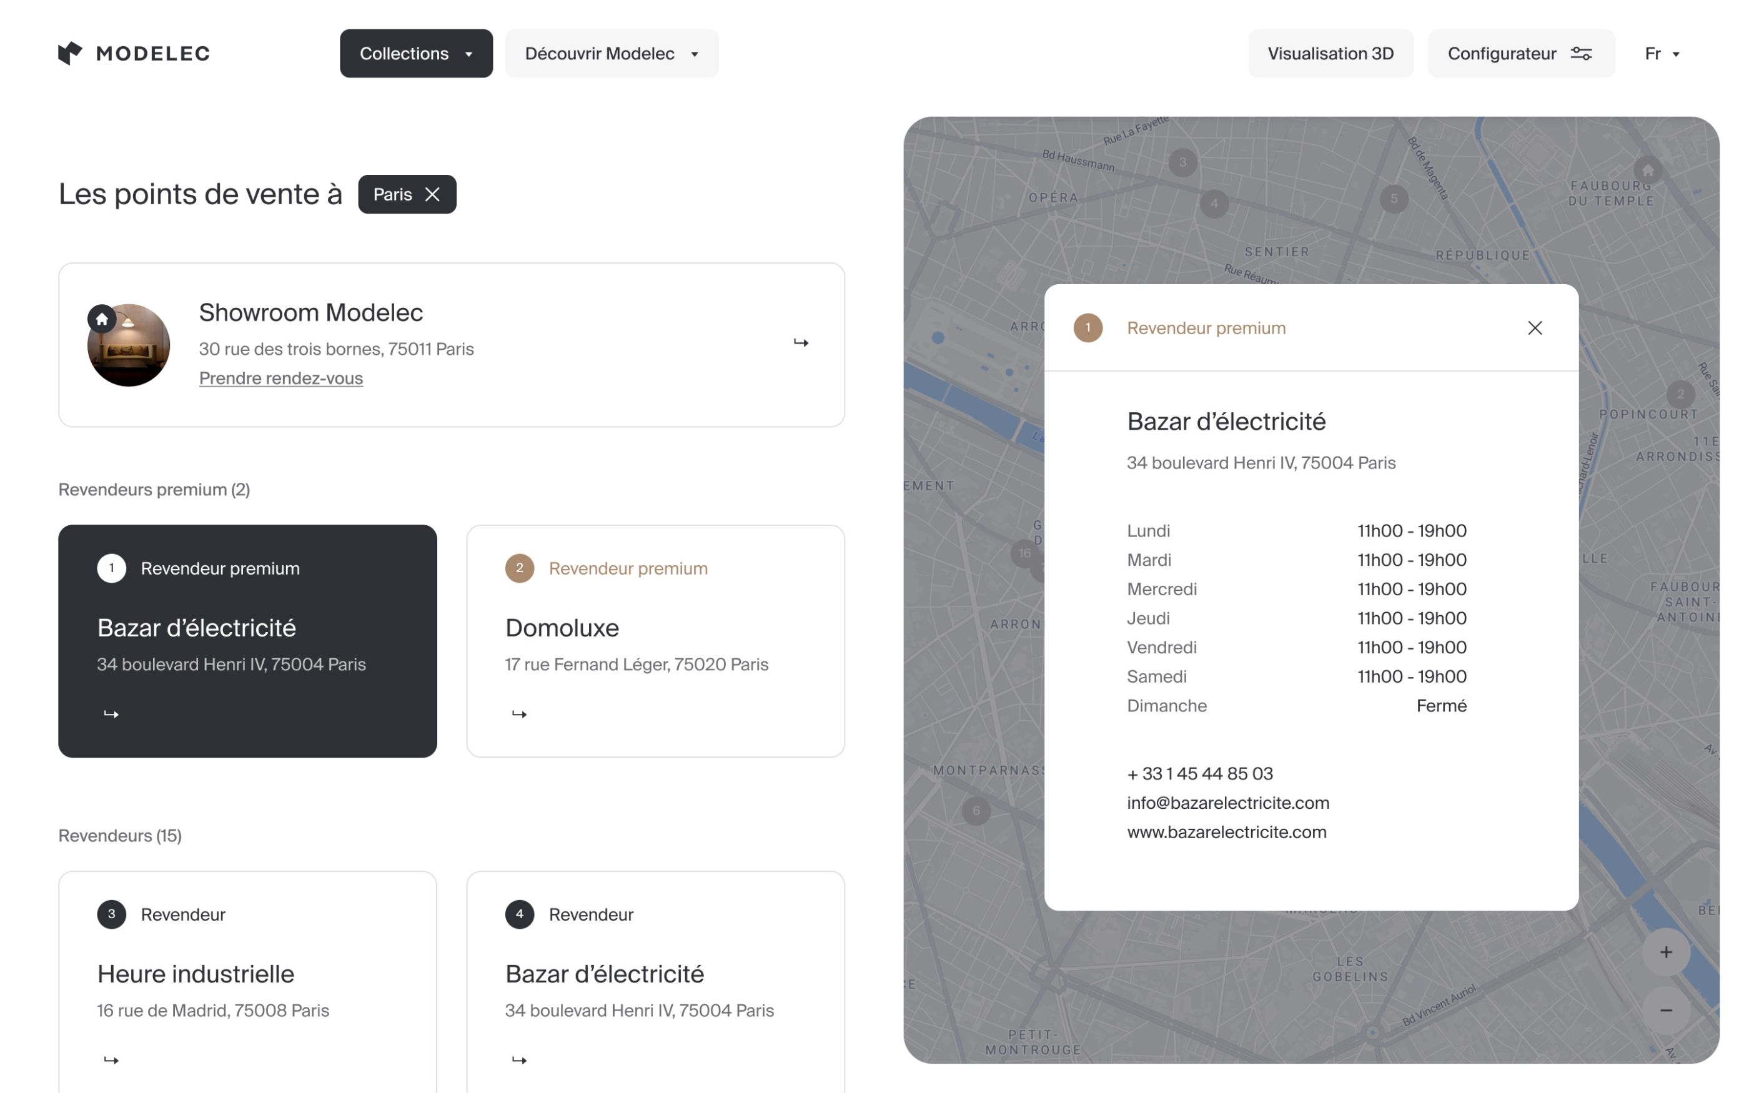Select the Domoluxe premium reseller card
Viewport: 1749px width, 1093px height.
(655, 640)
